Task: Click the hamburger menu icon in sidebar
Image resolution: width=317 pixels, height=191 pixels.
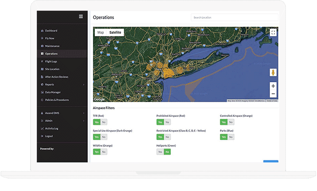Action: (x=81, y=16)
